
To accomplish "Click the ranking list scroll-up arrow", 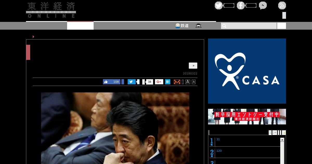I will 282,140.
